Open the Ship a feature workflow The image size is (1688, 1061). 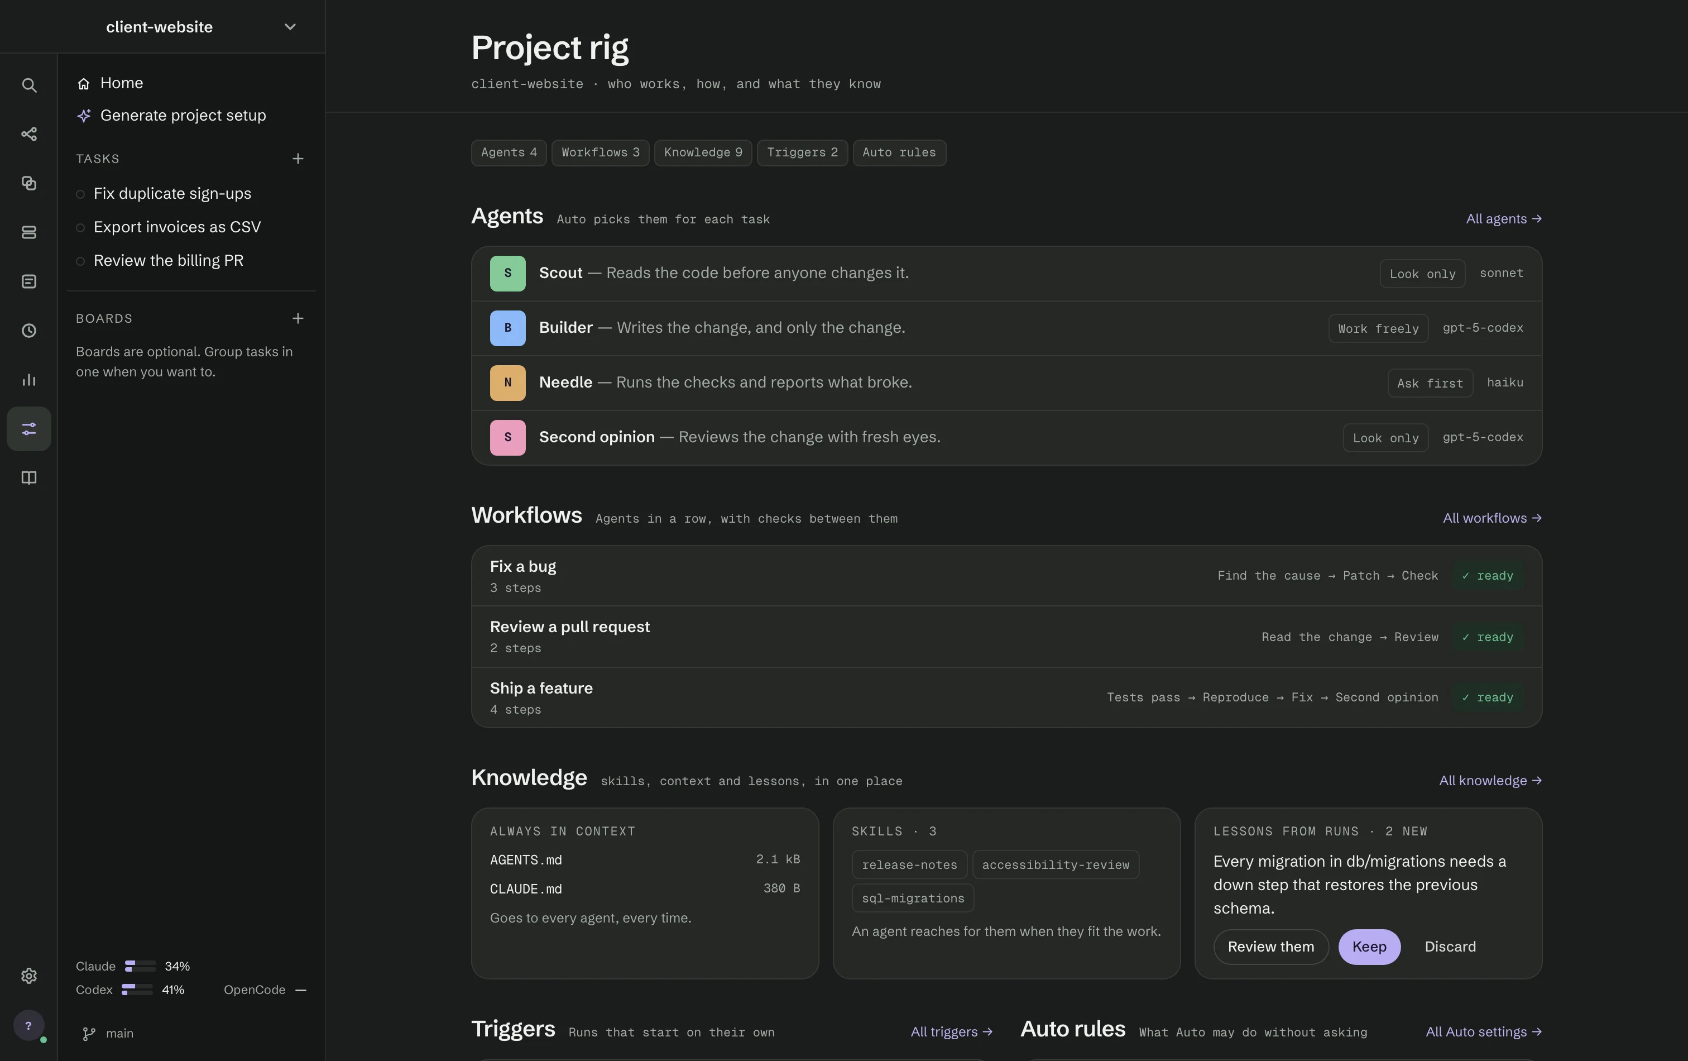1006,698
